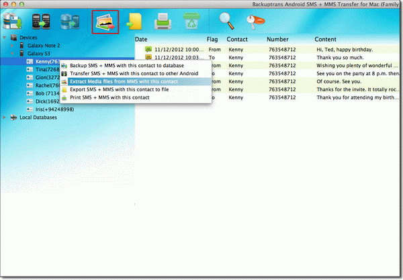
Task: Click the window minimize button
Action: 13,4
